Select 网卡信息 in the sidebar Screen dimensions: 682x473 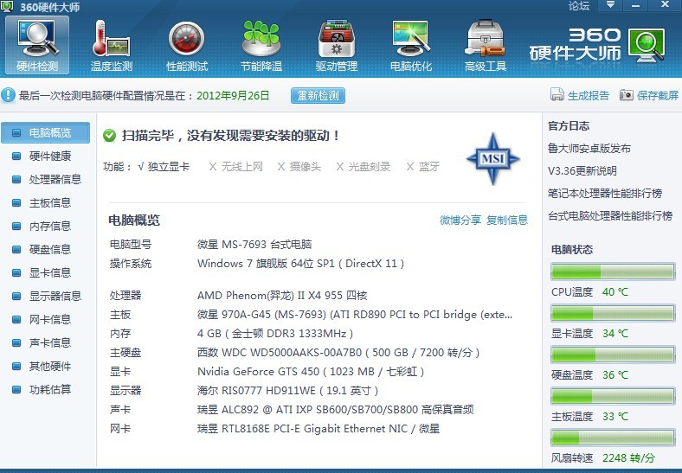[46, 320]
